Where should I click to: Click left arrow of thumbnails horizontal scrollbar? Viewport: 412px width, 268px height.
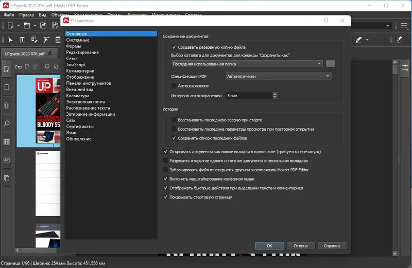[x=18, y=250]
